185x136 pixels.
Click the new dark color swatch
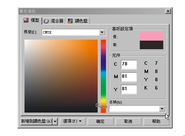pos(152,45)
